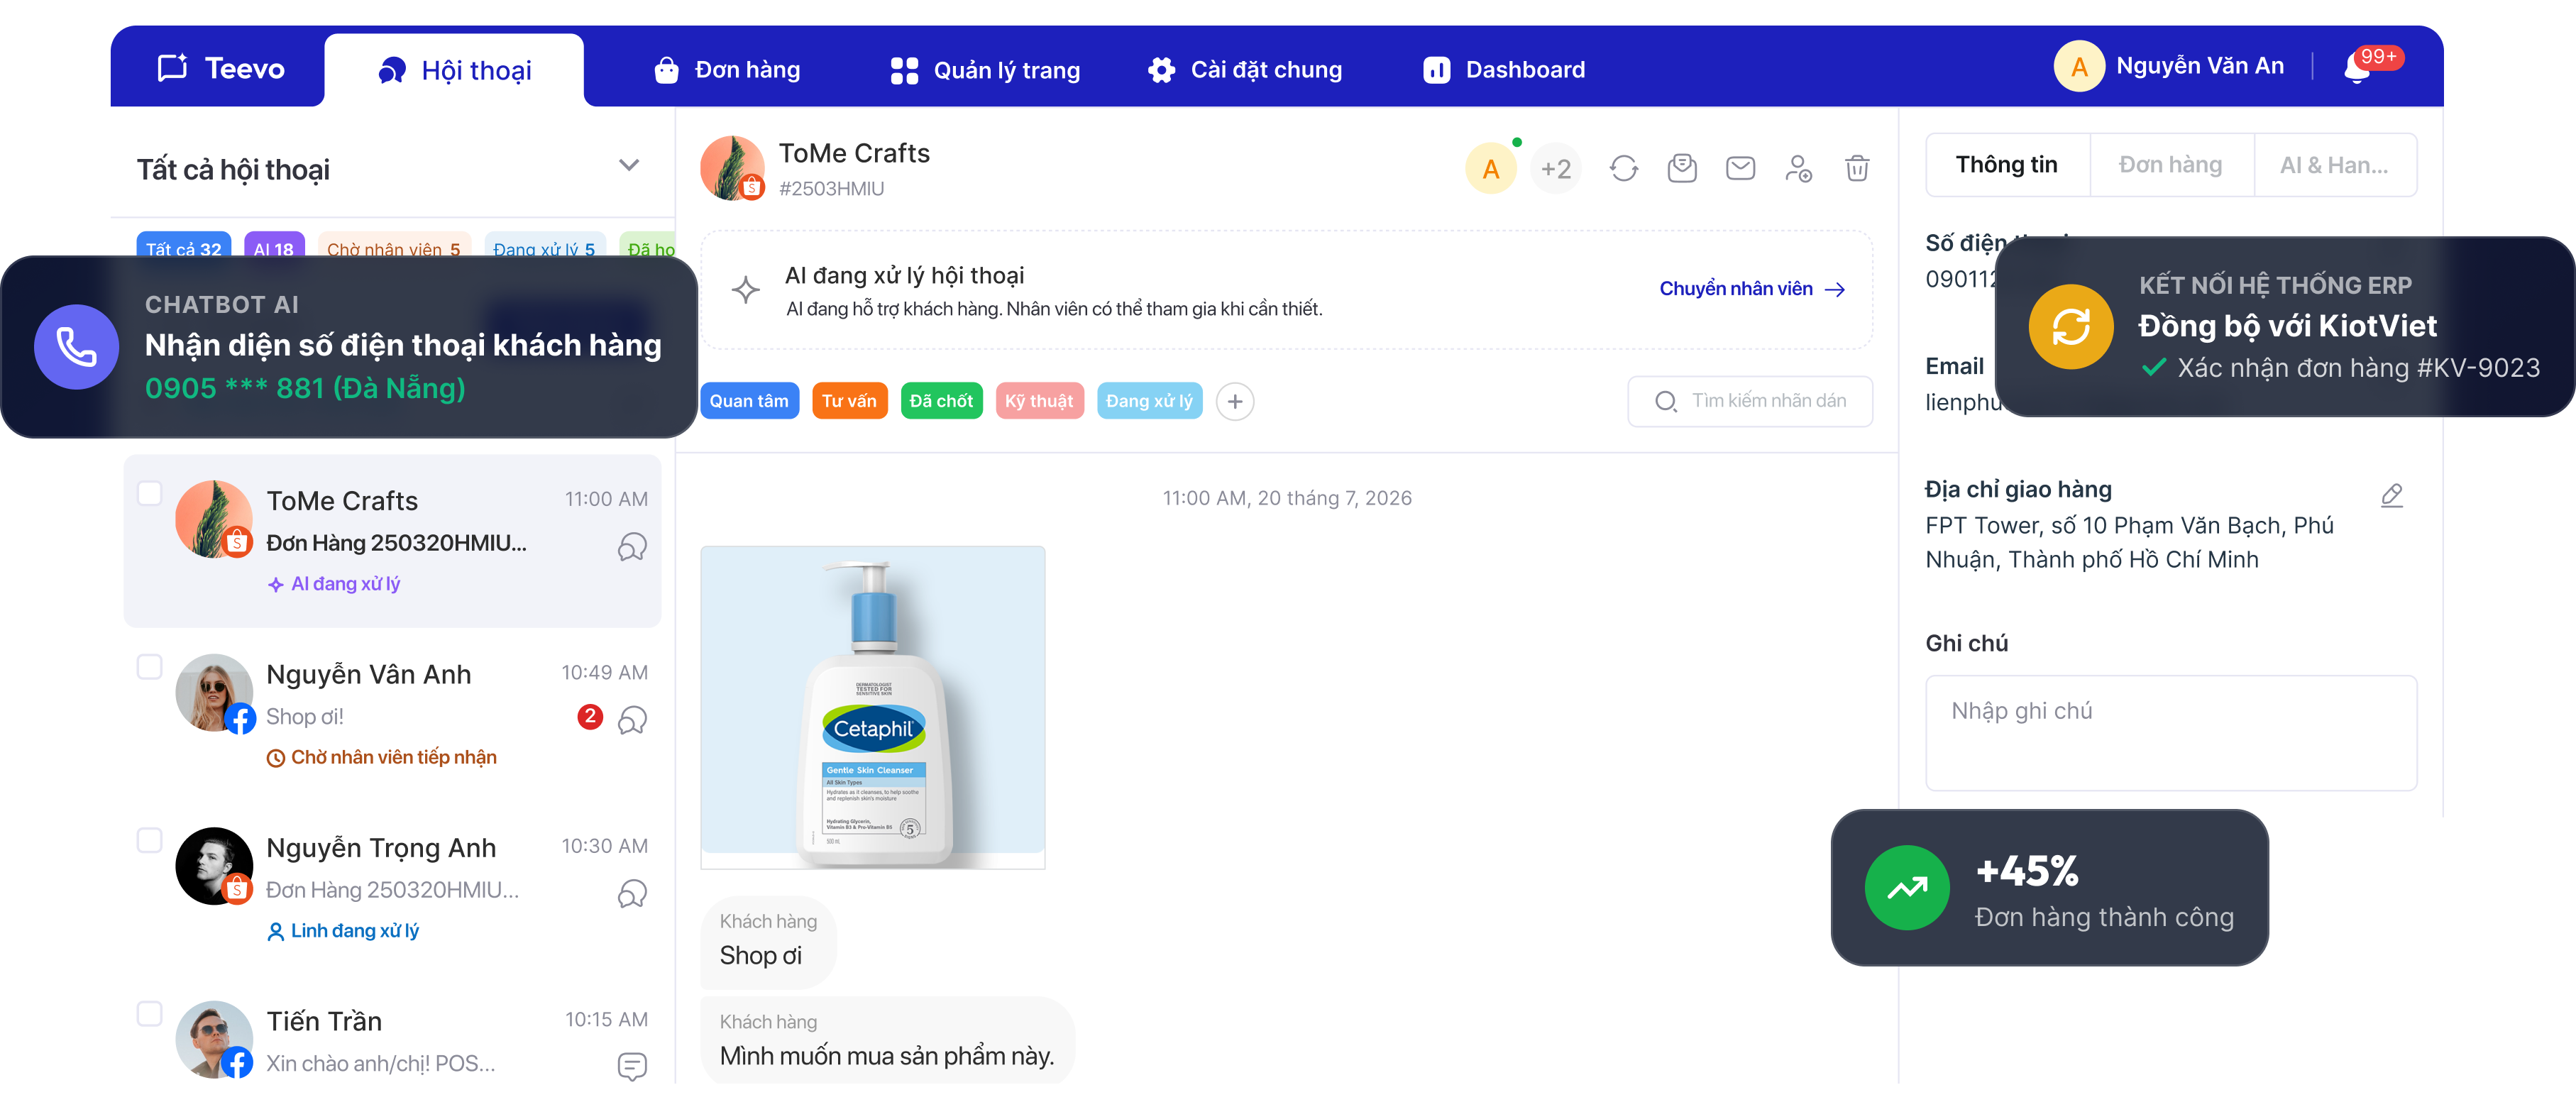The height and width of the screenshot is (1107, 2576).
Task: Switch to the Thông tin tab
Action: click(x=2007, y=165)
